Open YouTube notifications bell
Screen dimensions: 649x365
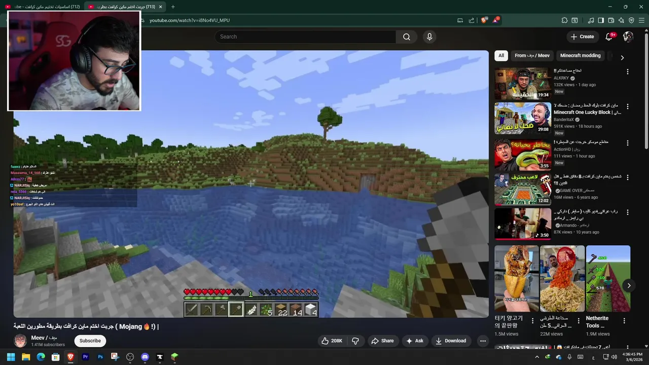pyautogui.click(x=609, y=36)
